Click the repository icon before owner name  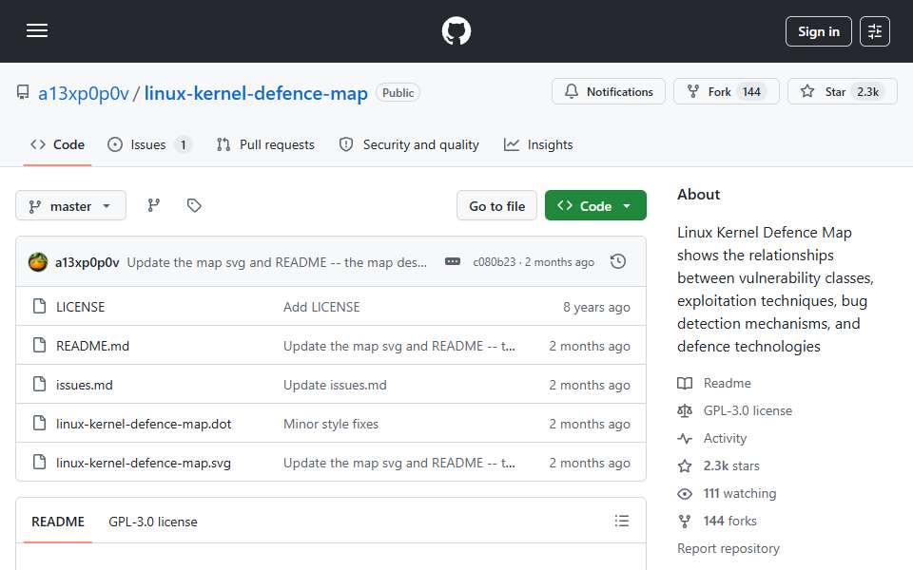pyautogui.click(x=23, y=92)
